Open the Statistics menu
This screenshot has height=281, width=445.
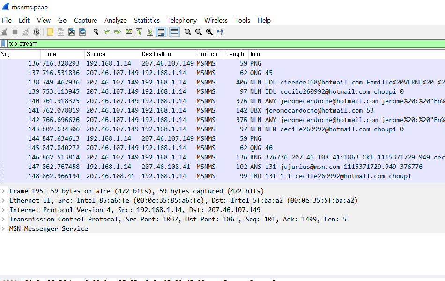147,20
